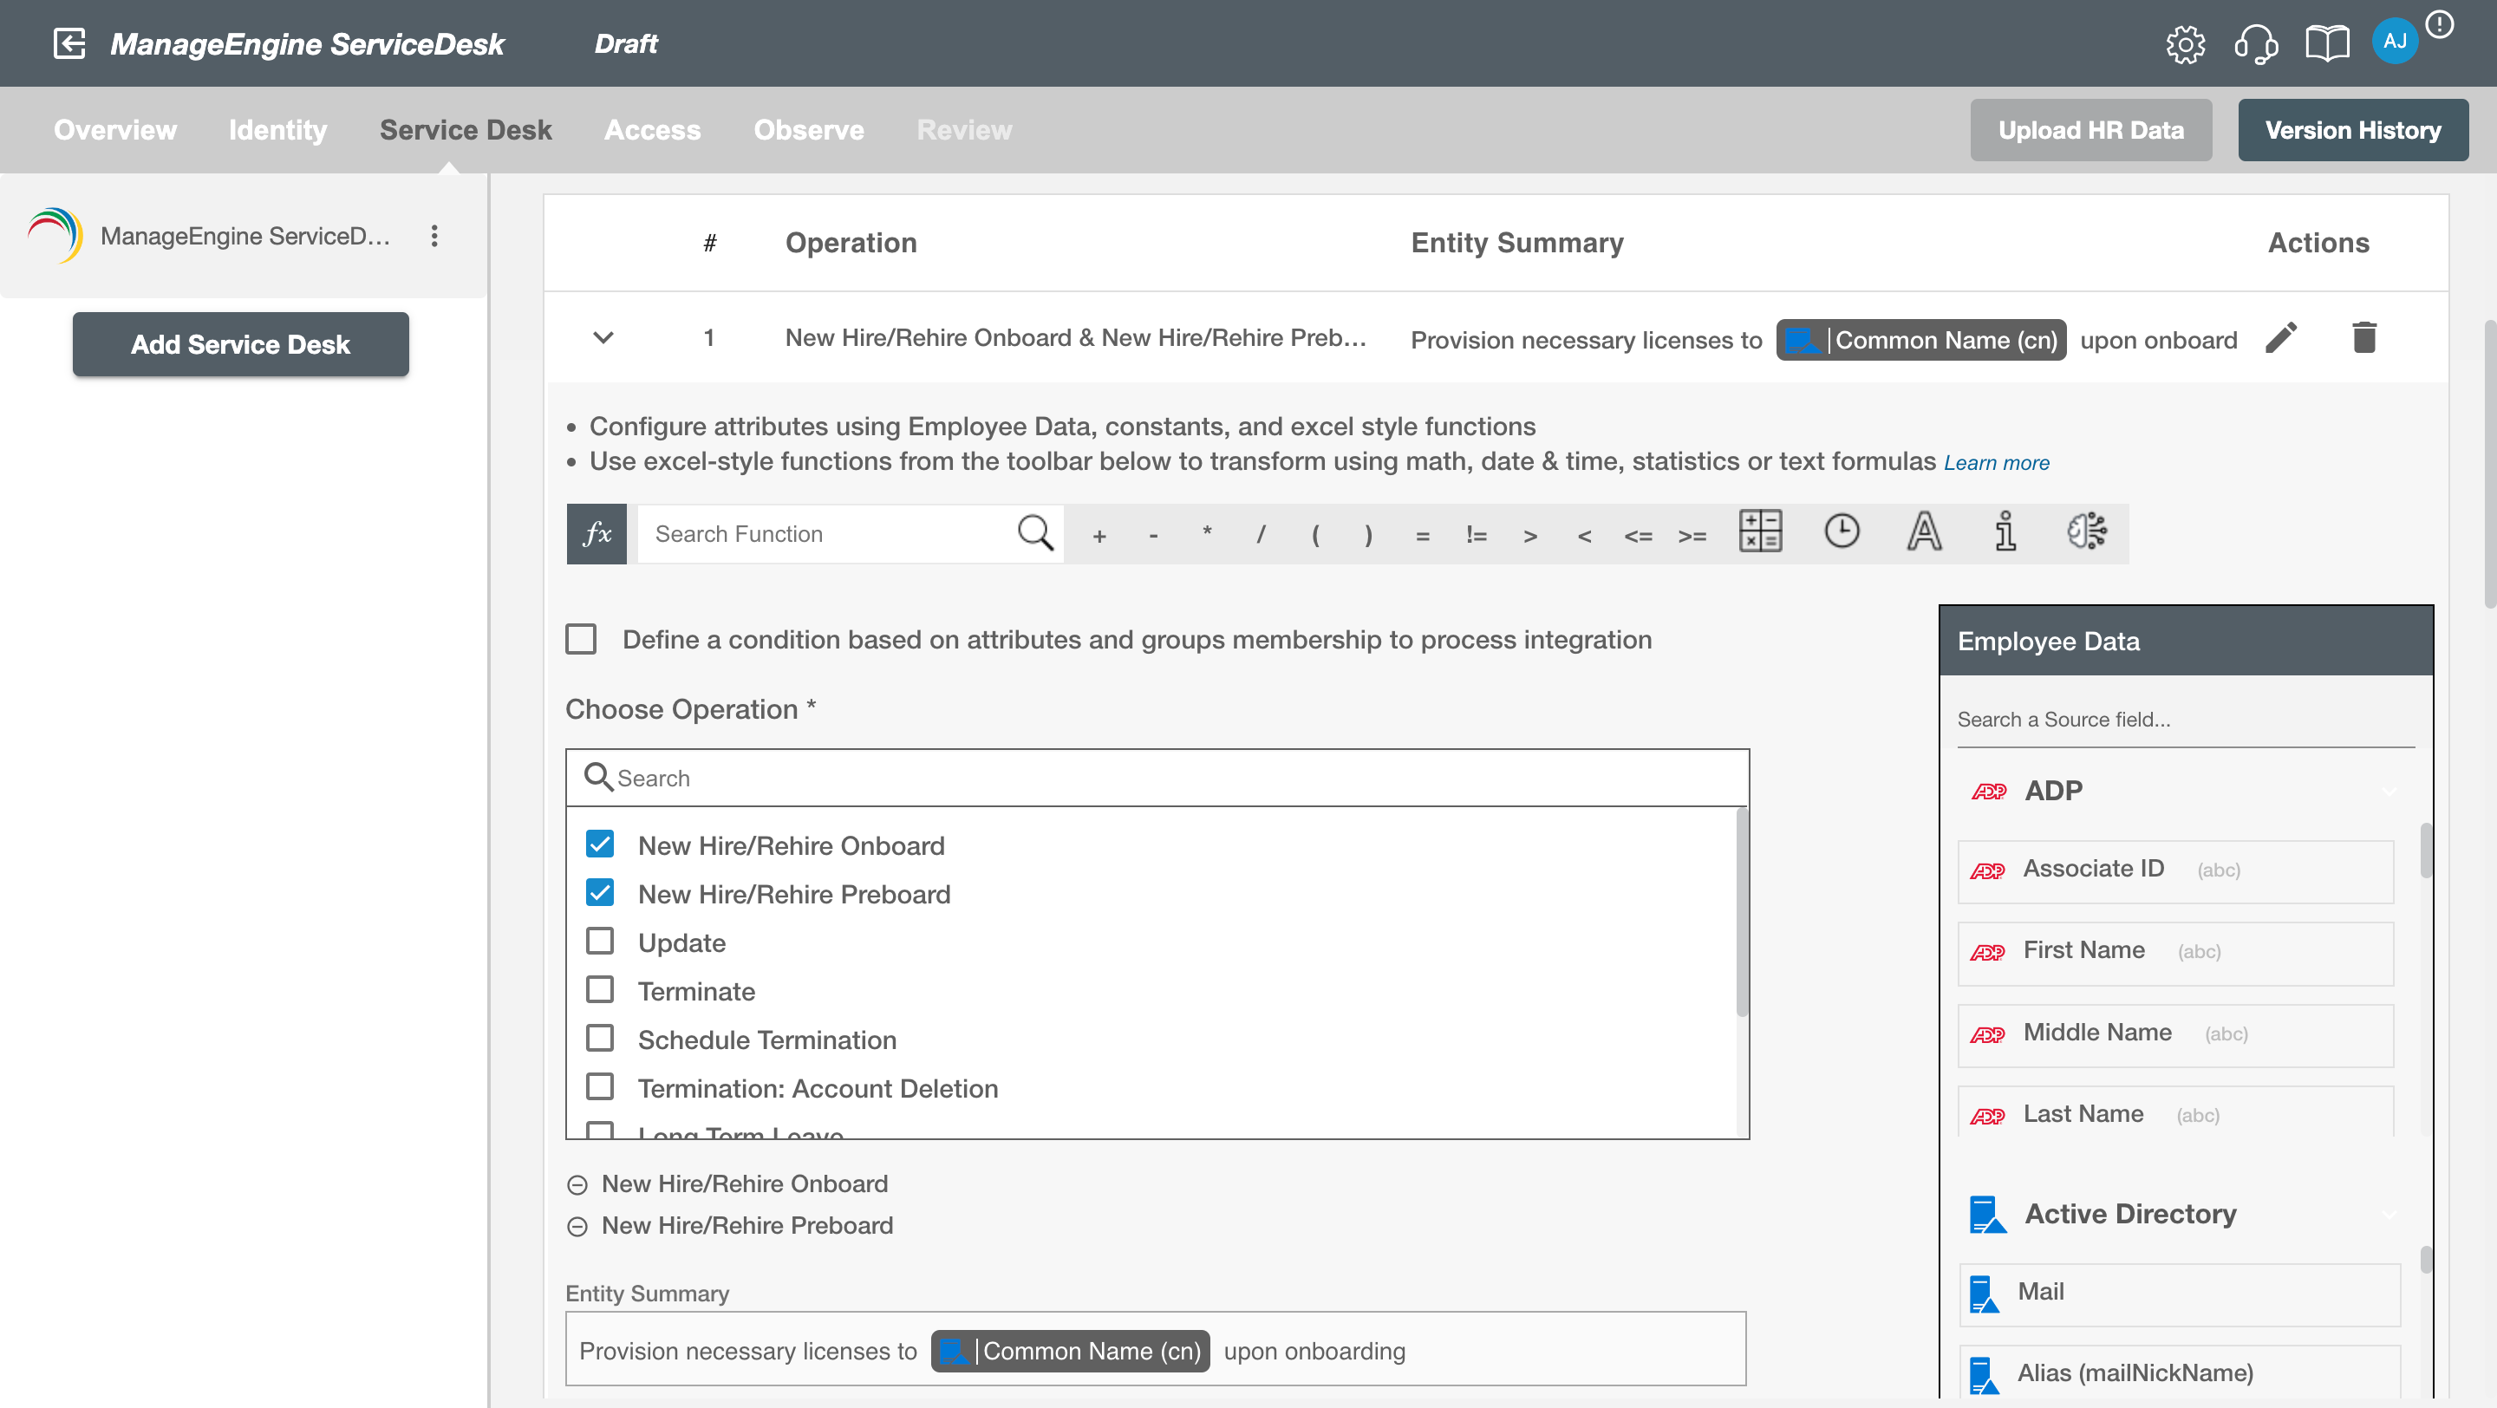Check the Terminate operation
This screenshot has height=1408, width=2497.
click(x=600, y=989)
